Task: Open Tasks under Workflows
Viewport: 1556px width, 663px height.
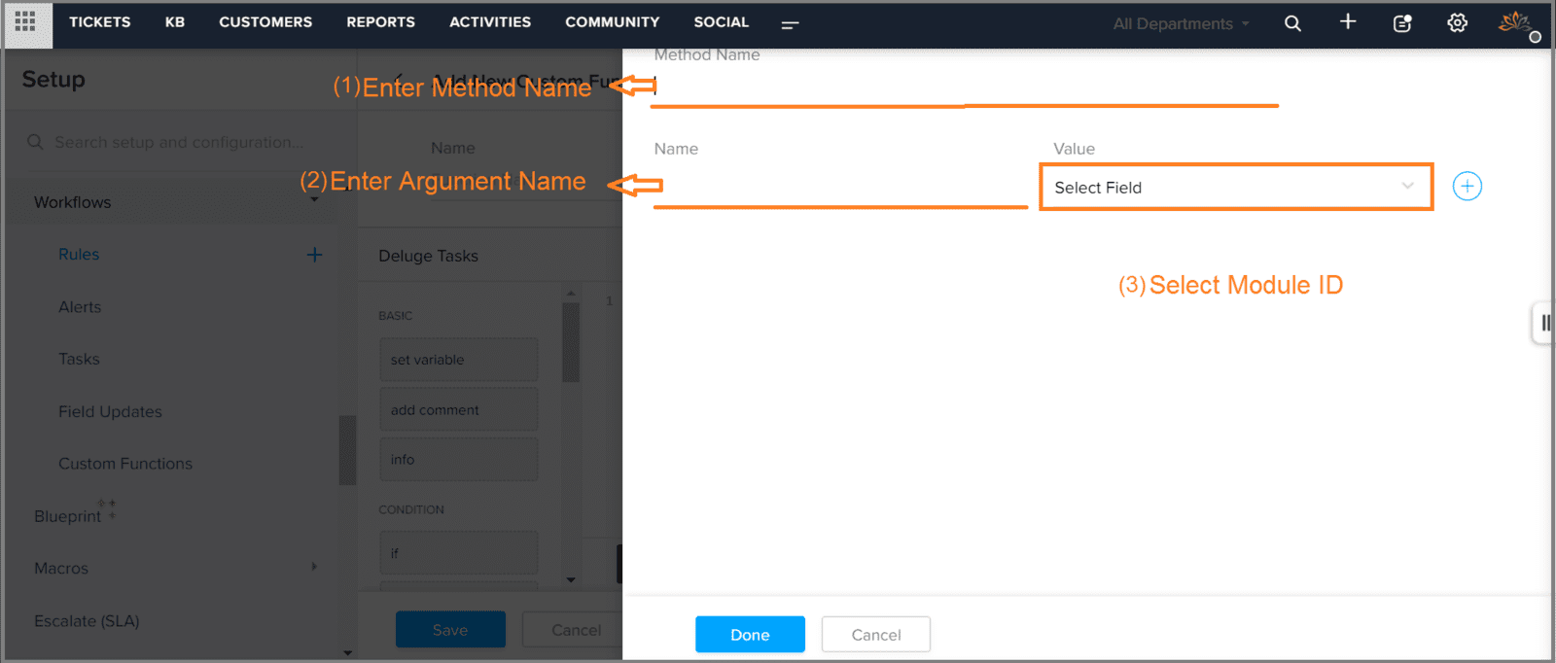Action: (79, 359)
